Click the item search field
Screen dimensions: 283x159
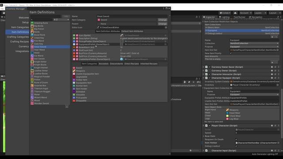click(x=42, y=19)
